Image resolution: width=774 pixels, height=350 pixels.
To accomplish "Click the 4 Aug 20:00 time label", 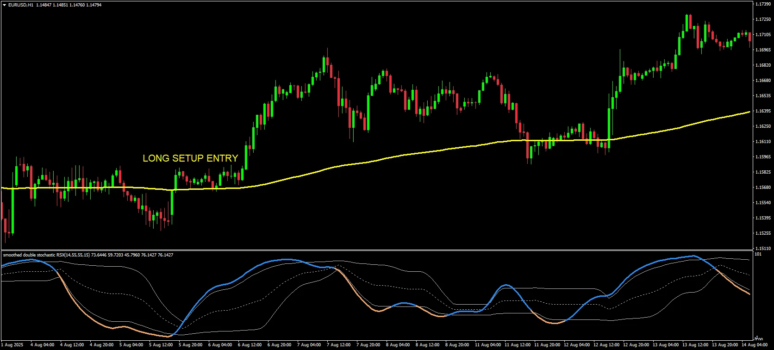I will [x=102, y=345].
